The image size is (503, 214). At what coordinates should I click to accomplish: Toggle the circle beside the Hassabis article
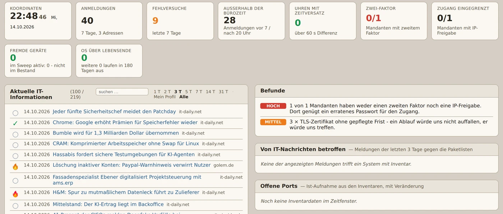click(15, 156)
